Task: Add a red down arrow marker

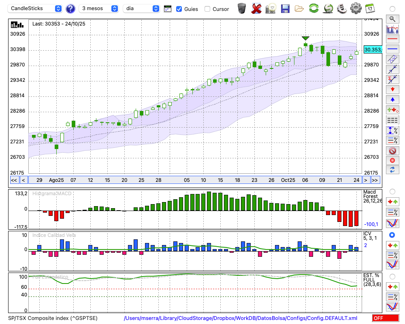Action: (392, 90)
